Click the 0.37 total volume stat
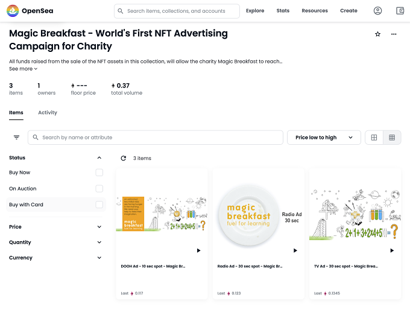 click(x=127, y=89)
